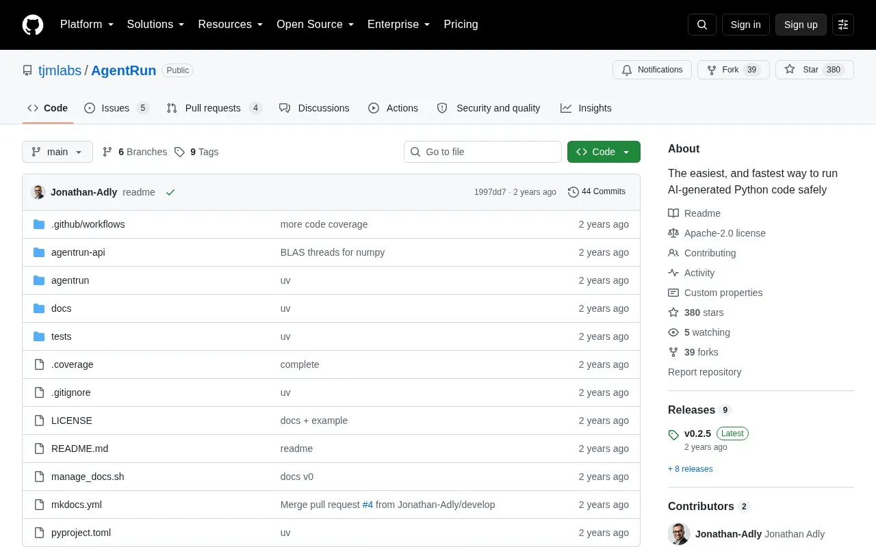876x547 pixels.
Task: Click the Sign up button
Action: [801, 25]
